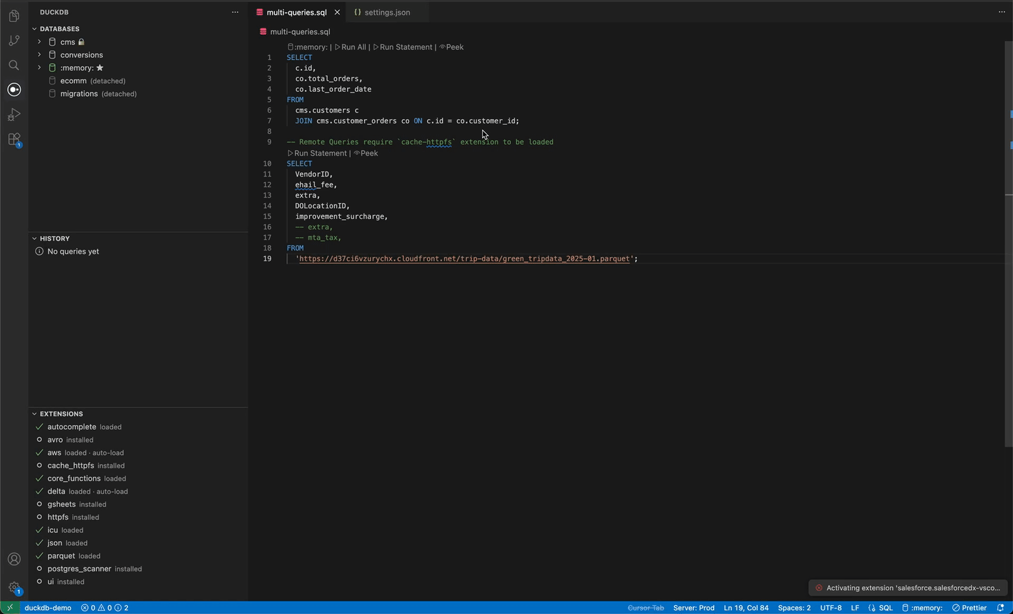Switch to the multi-queries.sql tab
The height and width of the screenshot is (614, 1013).
(296, 12)
